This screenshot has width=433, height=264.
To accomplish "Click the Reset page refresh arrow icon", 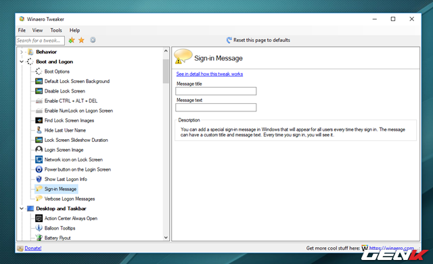I will 229,41.
